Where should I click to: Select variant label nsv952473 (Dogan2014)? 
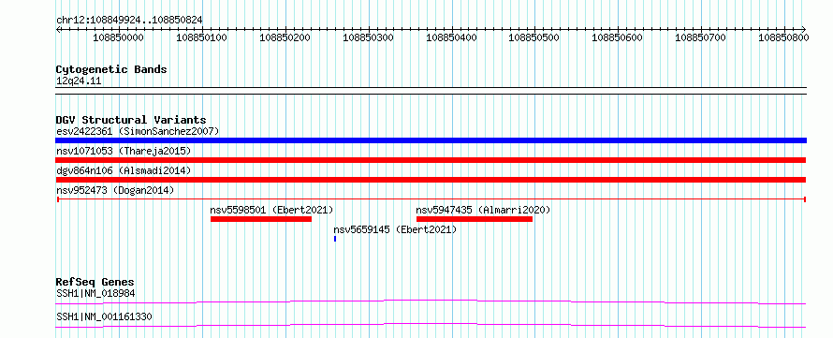115,190
